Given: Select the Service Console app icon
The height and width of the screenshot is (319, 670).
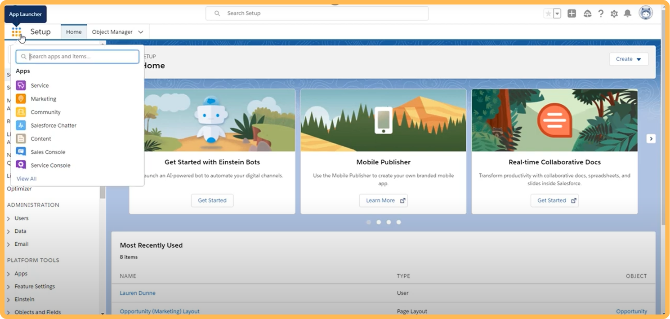Looking at the screenshot, I should [x=21, y=165].
